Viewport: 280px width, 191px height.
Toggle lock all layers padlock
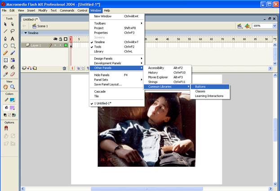click(x=61, y=39)
